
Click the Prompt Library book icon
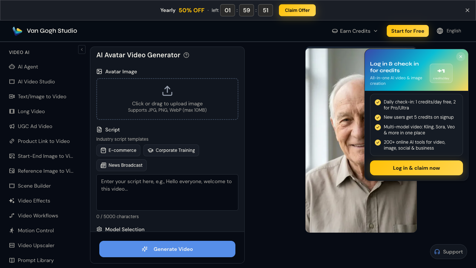click(x=12, y=260)
